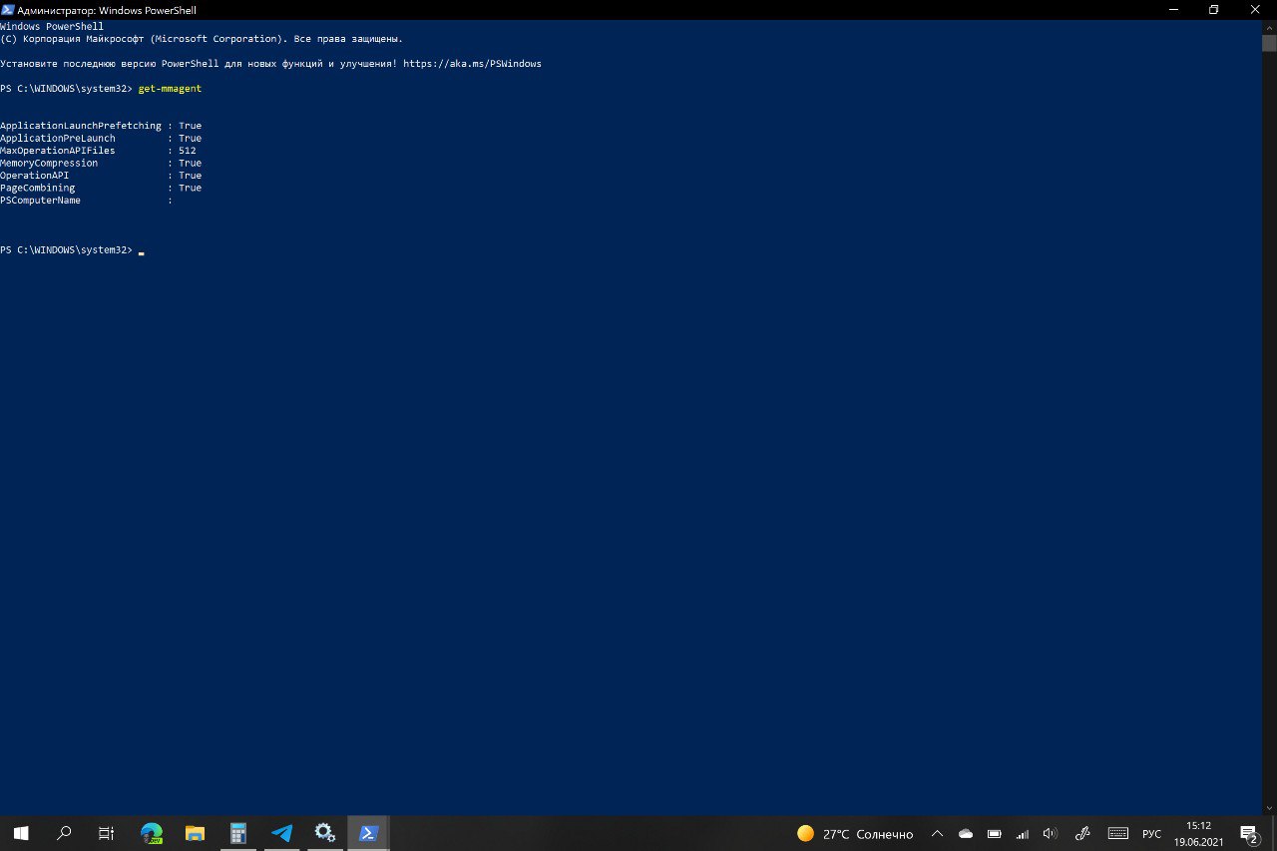Click the ApplicationLaunchPrefetching line
This screenshot has height=851, width=1277.
(x=101, y=126)
